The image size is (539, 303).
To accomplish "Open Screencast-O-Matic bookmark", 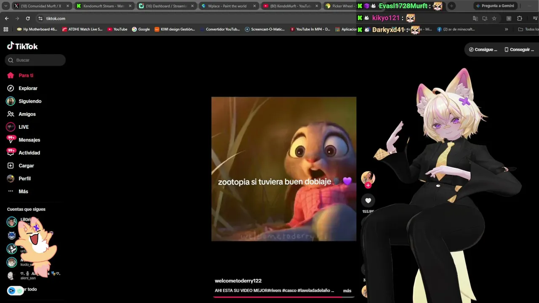I will coord(264,29).
